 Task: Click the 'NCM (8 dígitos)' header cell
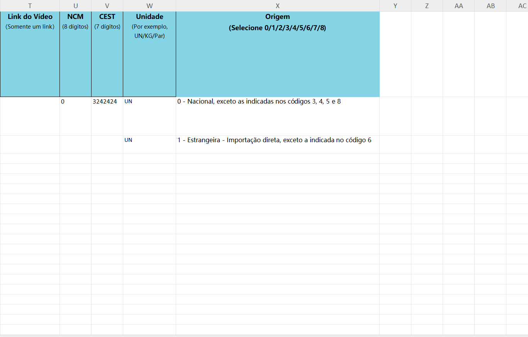pos(75,54)
